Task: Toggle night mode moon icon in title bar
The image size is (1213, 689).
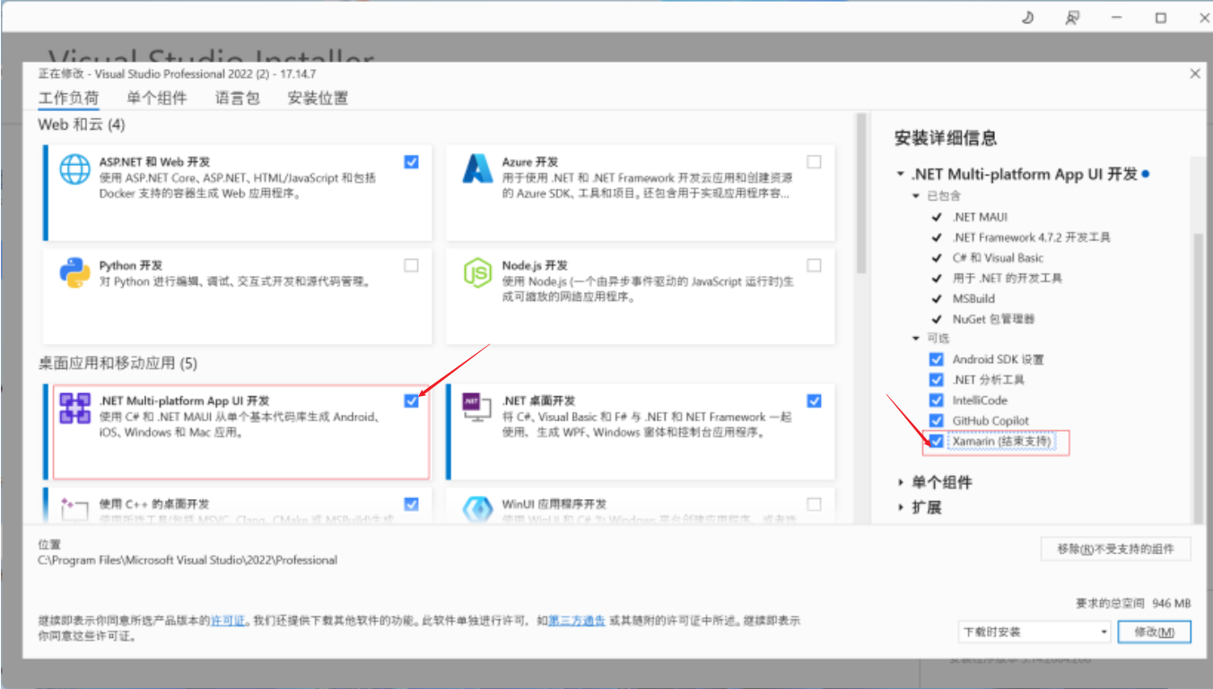Action: pyautogui.click(x=1029, y=17)
